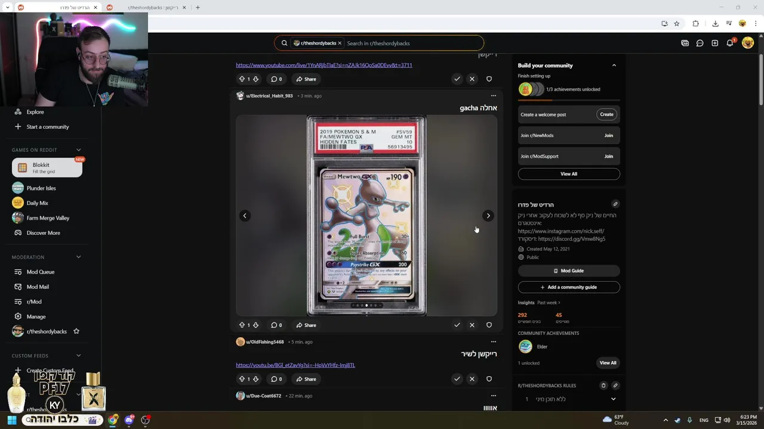Viewport: 764px width, 429px height.
Task: Upvote the OldFishing5468 post
Action: click(x=242, y=379)
